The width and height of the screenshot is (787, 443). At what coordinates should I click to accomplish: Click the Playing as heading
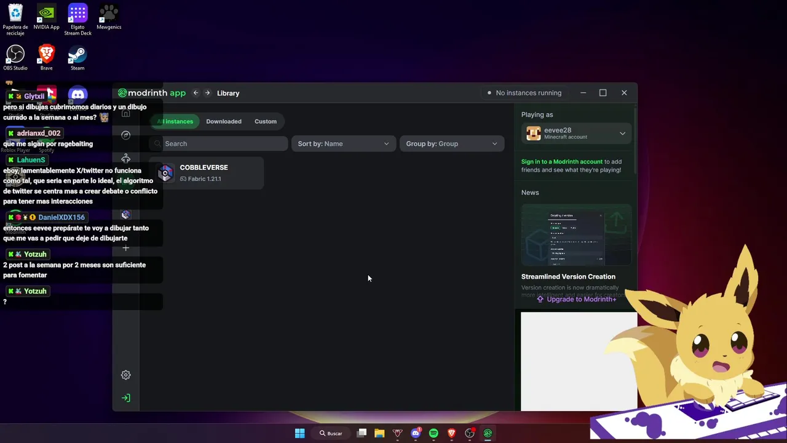tap(537, 114)
